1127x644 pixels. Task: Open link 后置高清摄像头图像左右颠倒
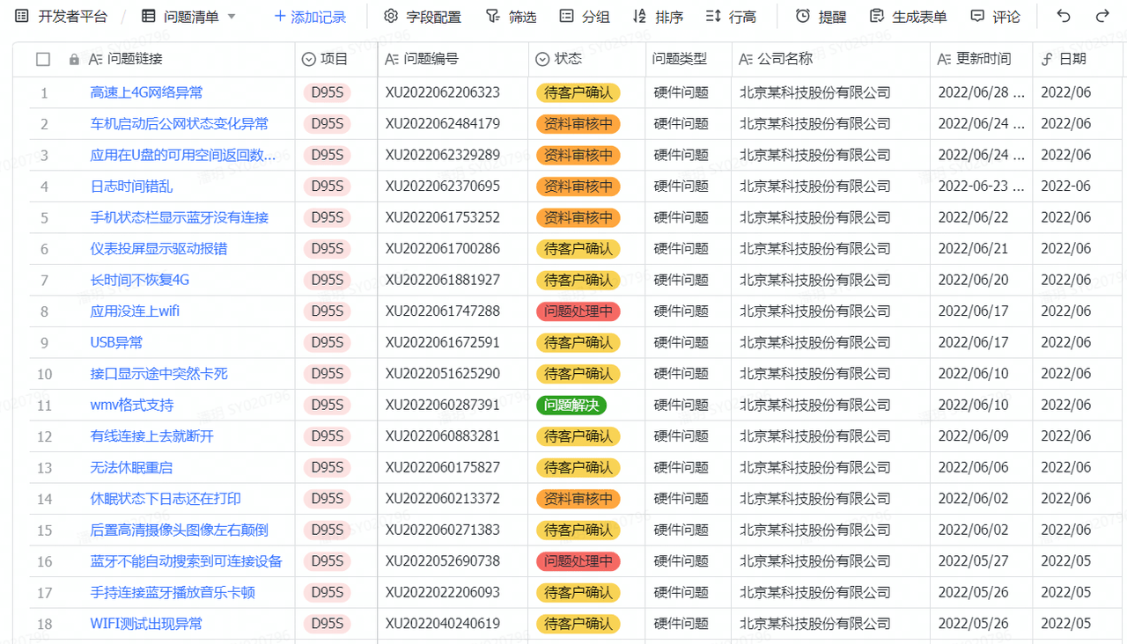click(179, 530)
